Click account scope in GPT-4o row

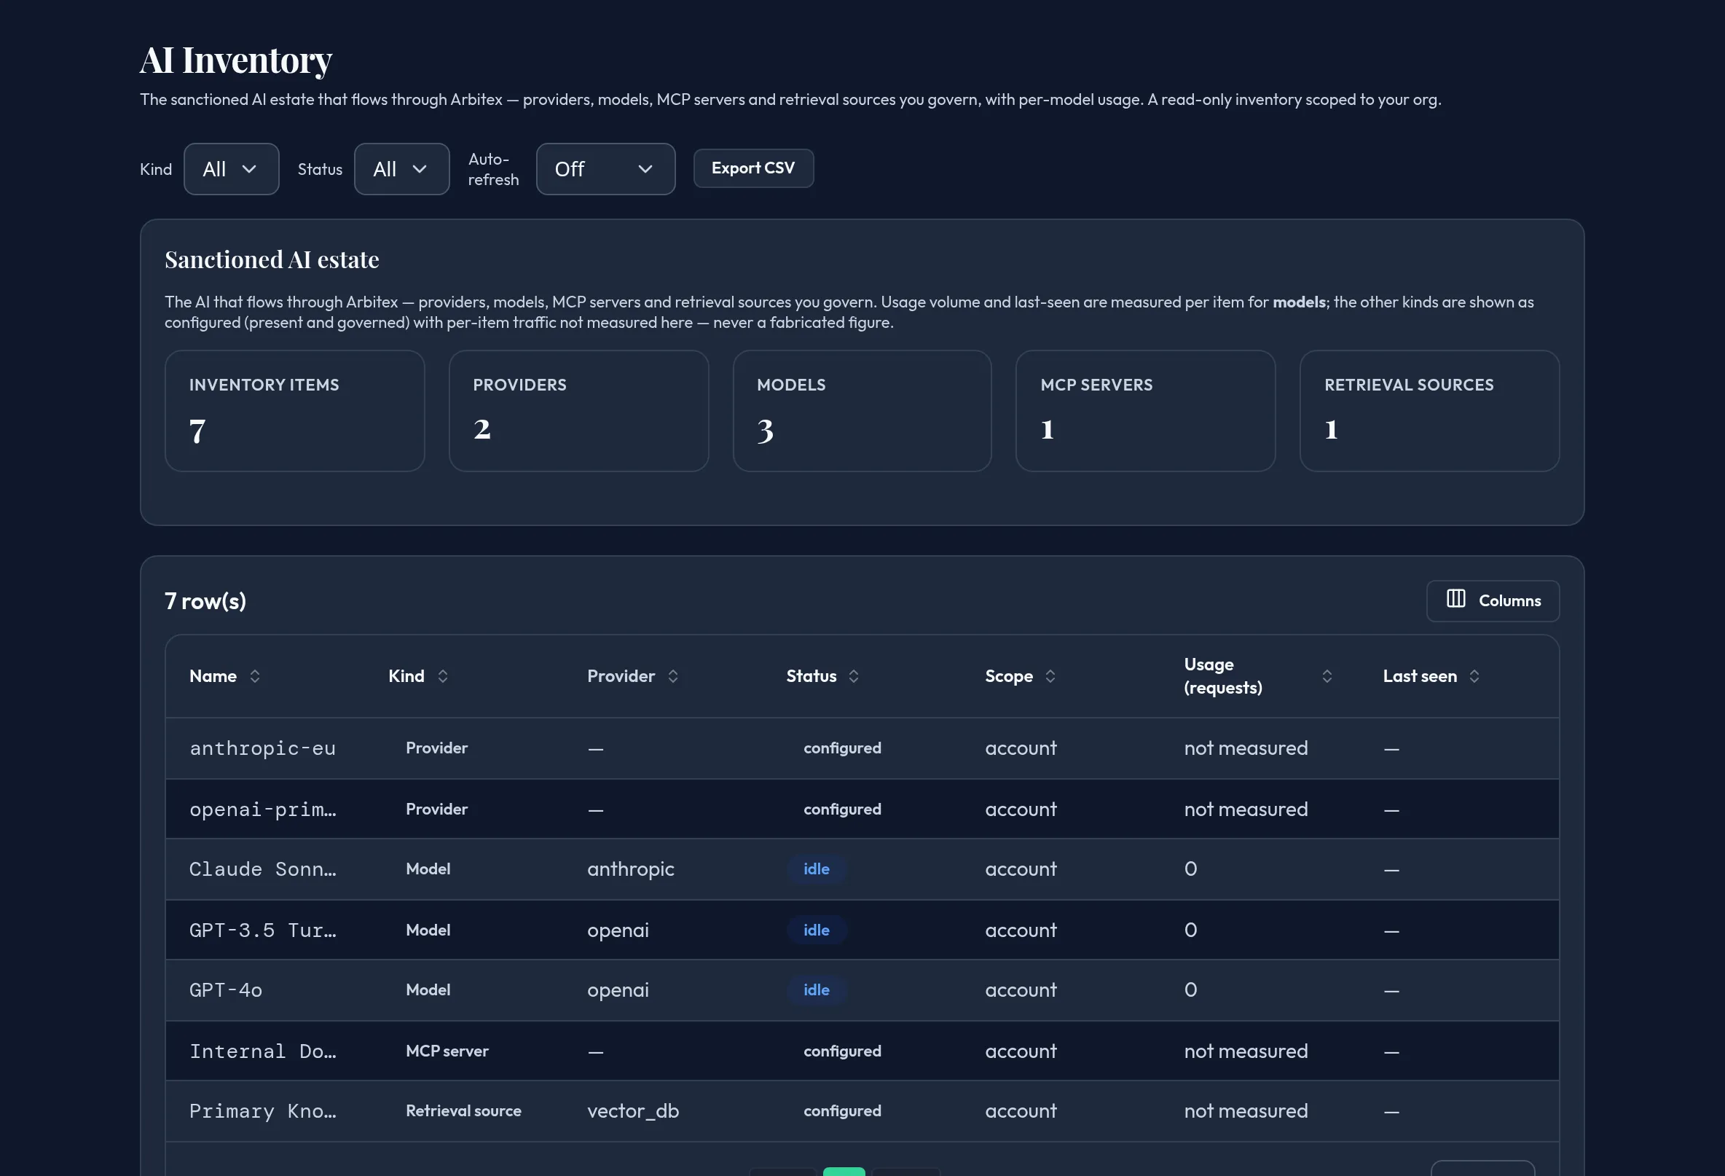(x=1021, y=990)
